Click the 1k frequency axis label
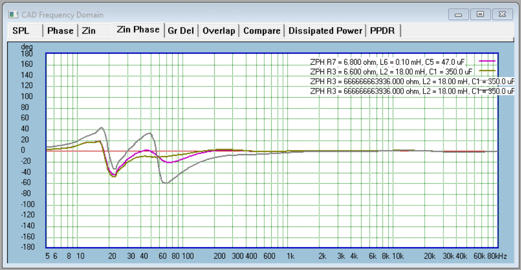Image resolution: width=521 pixels, height=270 pixels. coord(290,256)
